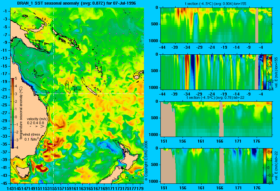Click the '-1' latitude tick on the SST map
The image size is (280, 191).
5,11
